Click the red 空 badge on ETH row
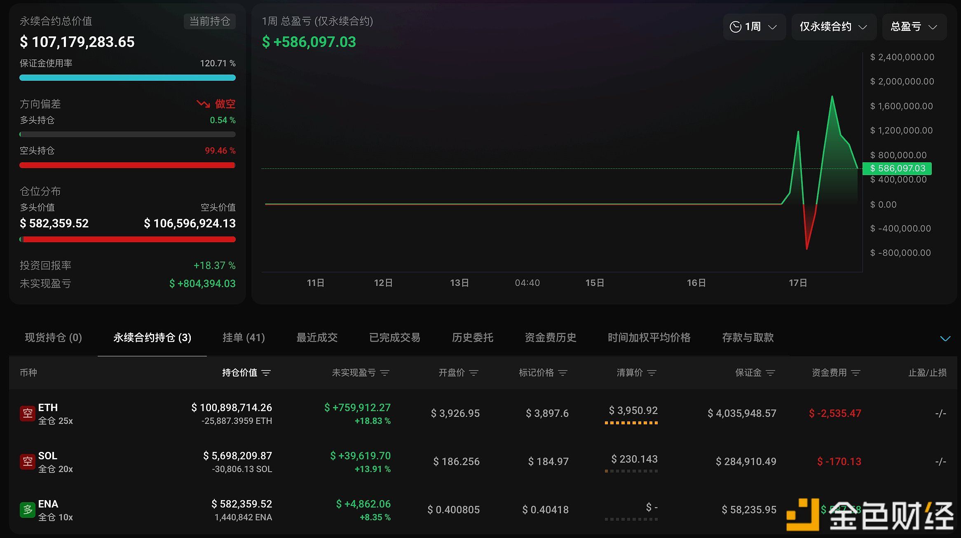This screenshot has height=538, width=961. pos(28,413)
